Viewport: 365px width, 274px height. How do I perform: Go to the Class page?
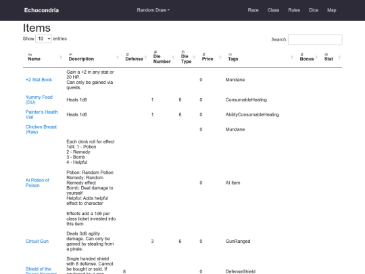click(x=273, y=10)
